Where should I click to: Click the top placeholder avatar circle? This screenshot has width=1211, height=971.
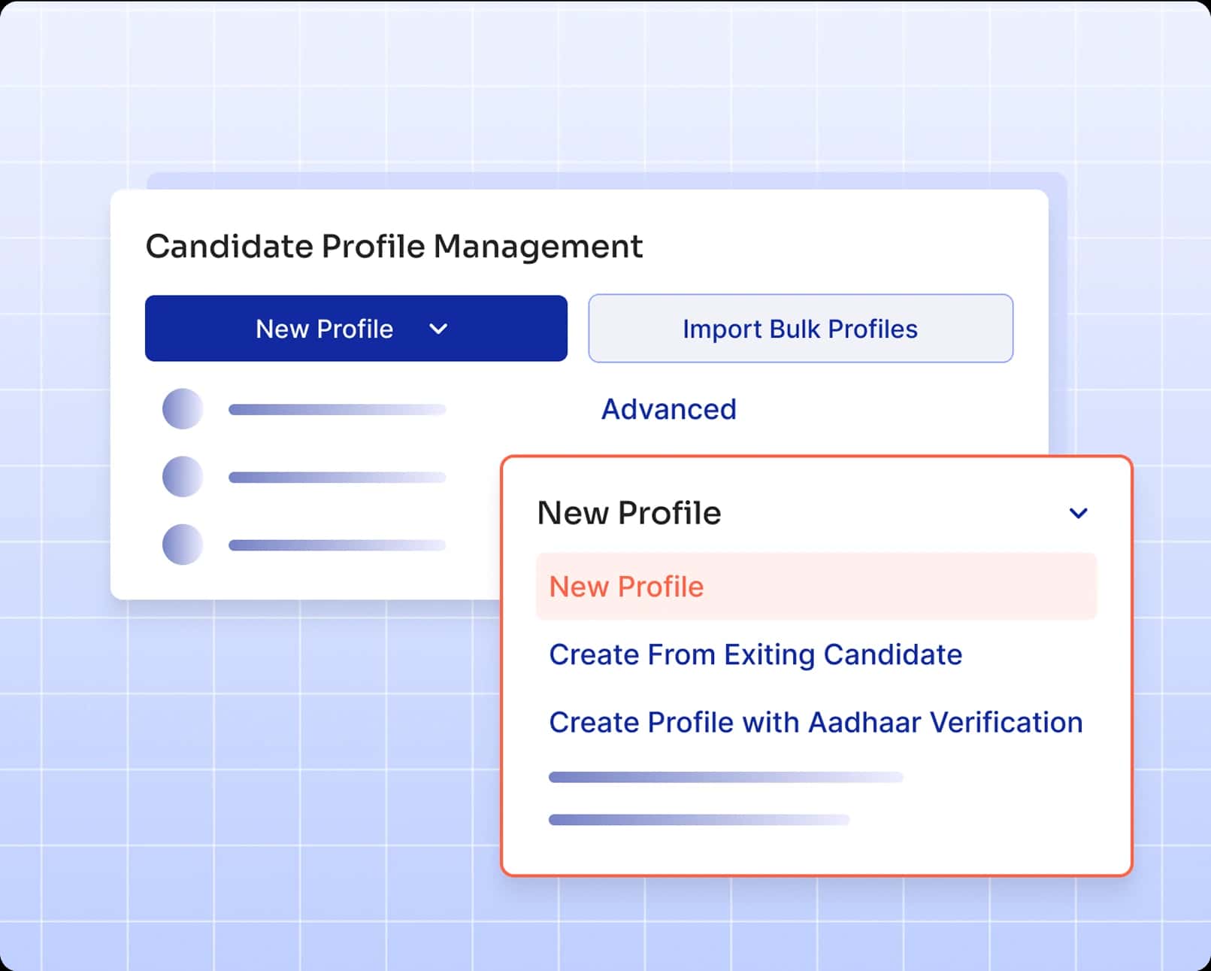183,409
